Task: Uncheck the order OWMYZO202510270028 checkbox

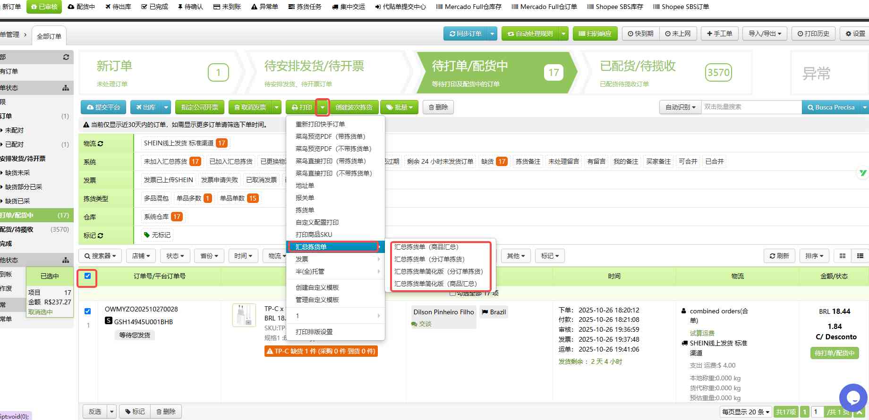Action: [x=87, y=311]
